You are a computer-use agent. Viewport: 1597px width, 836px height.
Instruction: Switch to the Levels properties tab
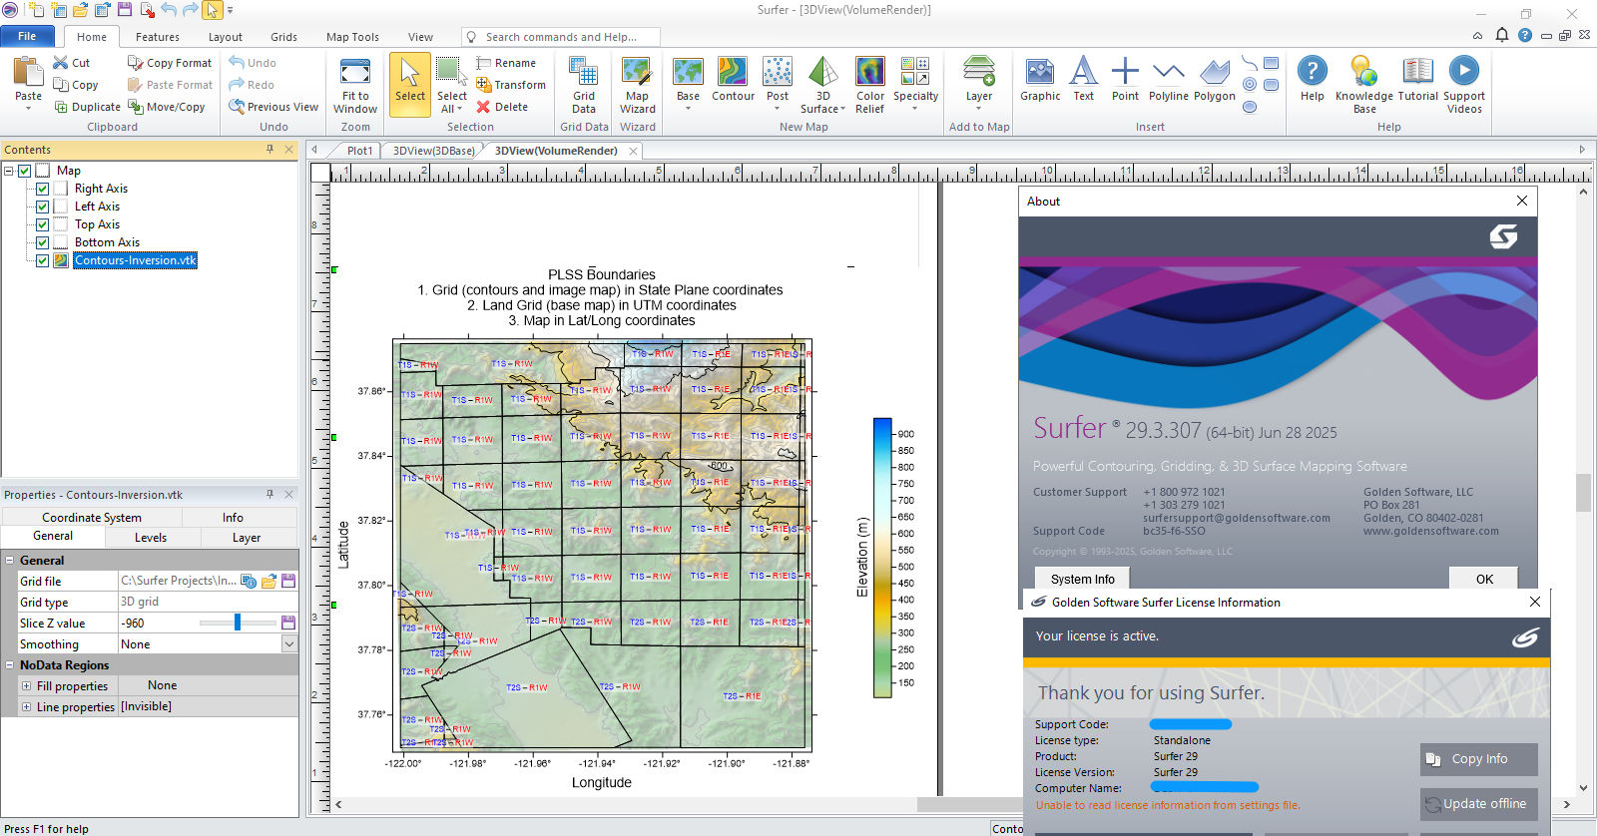tap(151, 538)
